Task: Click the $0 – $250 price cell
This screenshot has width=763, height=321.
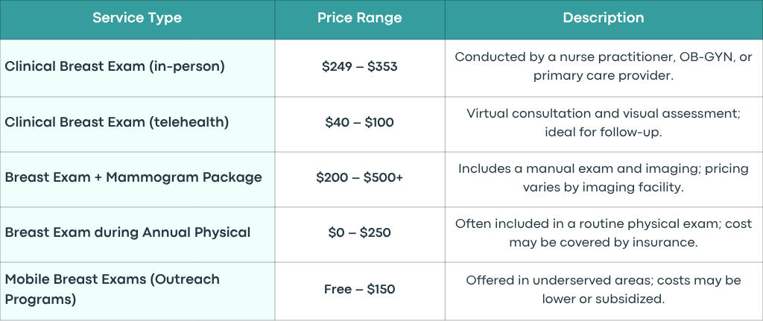Action: pyautogui.click(x=360, y=235)
